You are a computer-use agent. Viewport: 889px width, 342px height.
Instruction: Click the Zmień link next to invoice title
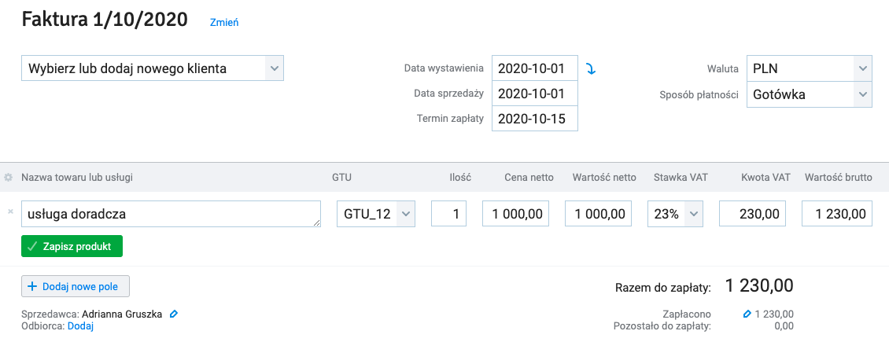(x=224, y=23)
